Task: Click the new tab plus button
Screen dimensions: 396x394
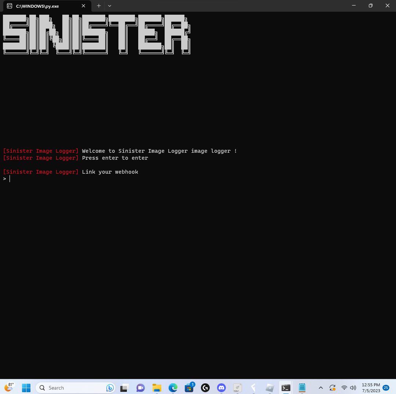Action: pyautogui.click(x=98, y=6)
